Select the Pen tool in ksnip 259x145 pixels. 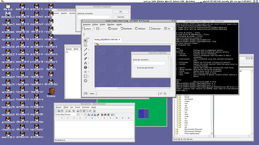click(86, 54)
